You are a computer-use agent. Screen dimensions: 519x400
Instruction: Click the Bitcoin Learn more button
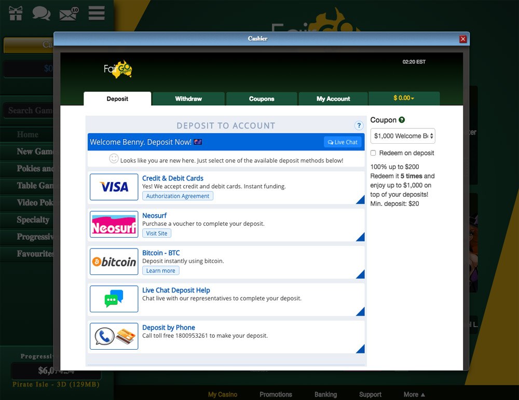(x=161, y=271)
